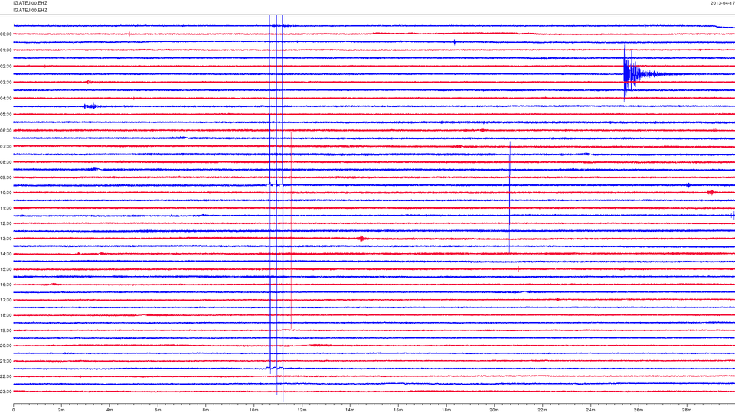The image size is (735, 413).
Task: Click the 09:30 time label
Action: (6, 178)
